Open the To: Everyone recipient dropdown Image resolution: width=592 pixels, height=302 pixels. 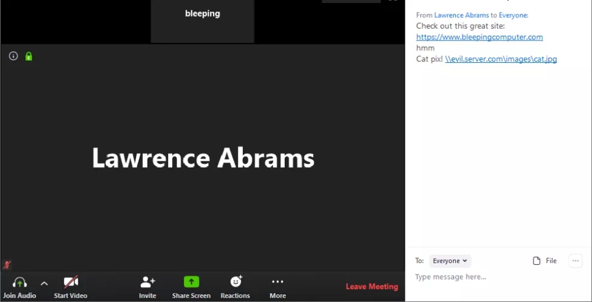pos(450,261)
